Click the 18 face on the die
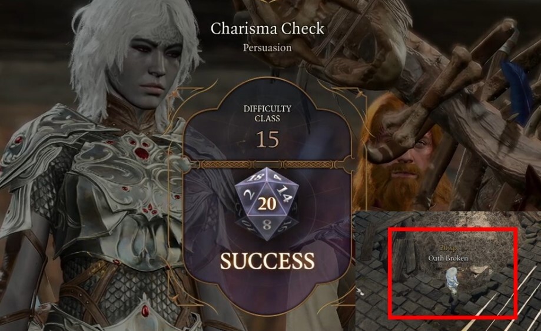 (x=255, y=178)
